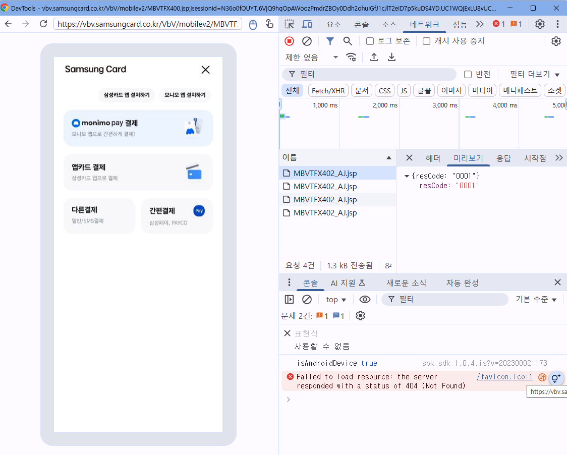Filter requests by 이미지
Screen dimensions: 567x455
451,90
